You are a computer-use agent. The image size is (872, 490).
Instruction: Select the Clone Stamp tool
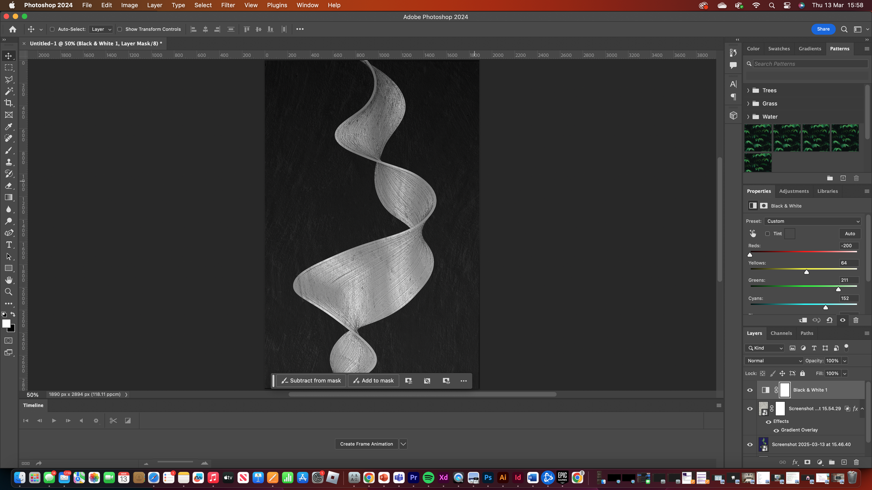click(9, 162)
